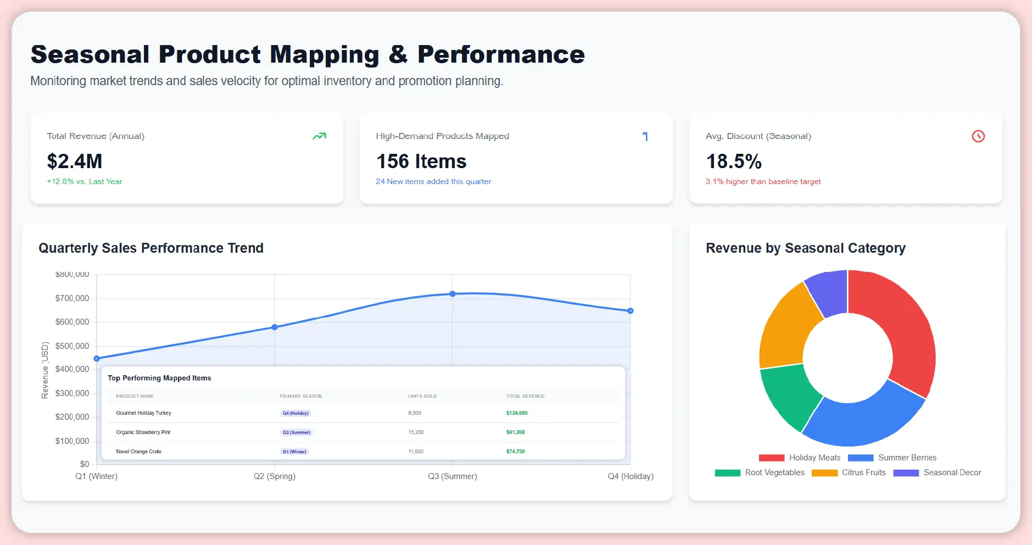Click the red clock icon on Avg. Discount card
The height and width of the screenshot is (545, 1032).
click(x=978, y=136)
